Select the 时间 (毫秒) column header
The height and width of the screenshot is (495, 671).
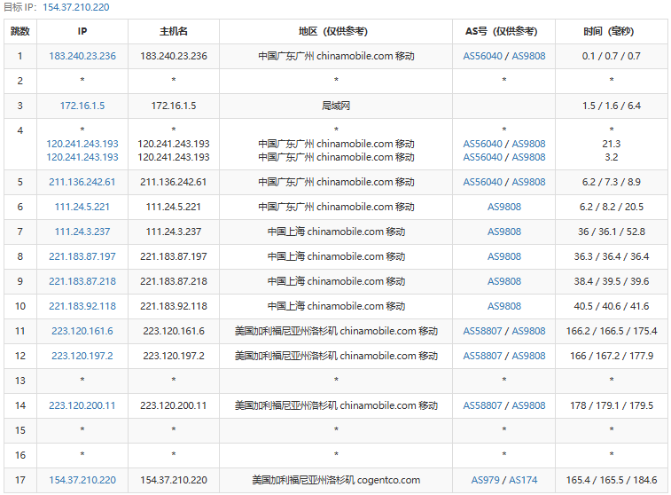(612, 31)
